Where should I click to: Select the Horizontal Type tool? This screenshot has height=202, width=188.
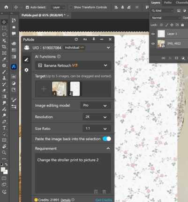tap(4, 128)
